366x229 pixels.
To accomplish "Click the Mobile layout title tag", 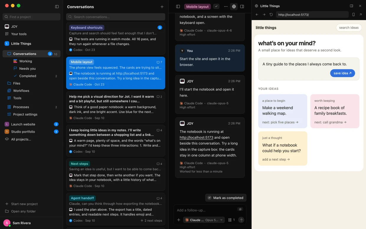I will pyautogui.click(x=198, y=7).
